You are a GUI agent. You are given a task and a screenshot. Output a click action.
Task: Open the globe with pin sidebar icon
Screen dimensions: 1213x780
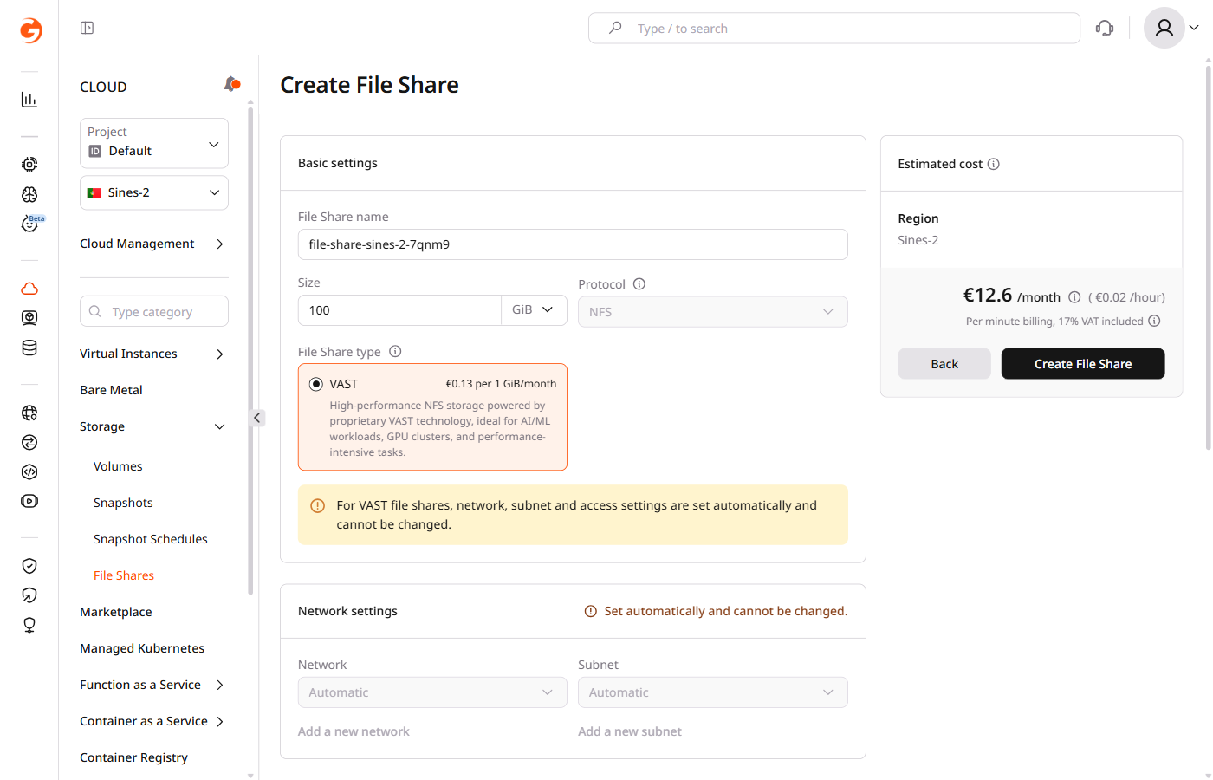(x=29, y=413)
